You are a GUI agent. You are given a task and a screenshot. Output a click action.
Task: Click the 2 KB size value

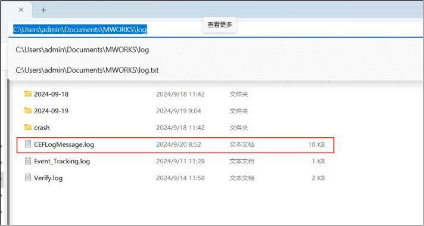click(318, 178)
